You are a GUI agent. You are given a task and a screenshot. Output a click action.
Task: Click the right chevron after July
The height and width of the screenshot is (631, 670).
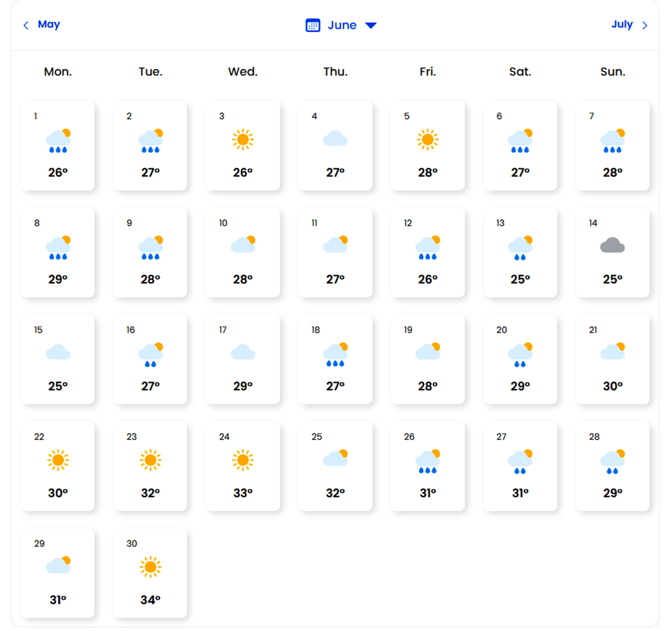pyautogui.click(x=645, y=25)
